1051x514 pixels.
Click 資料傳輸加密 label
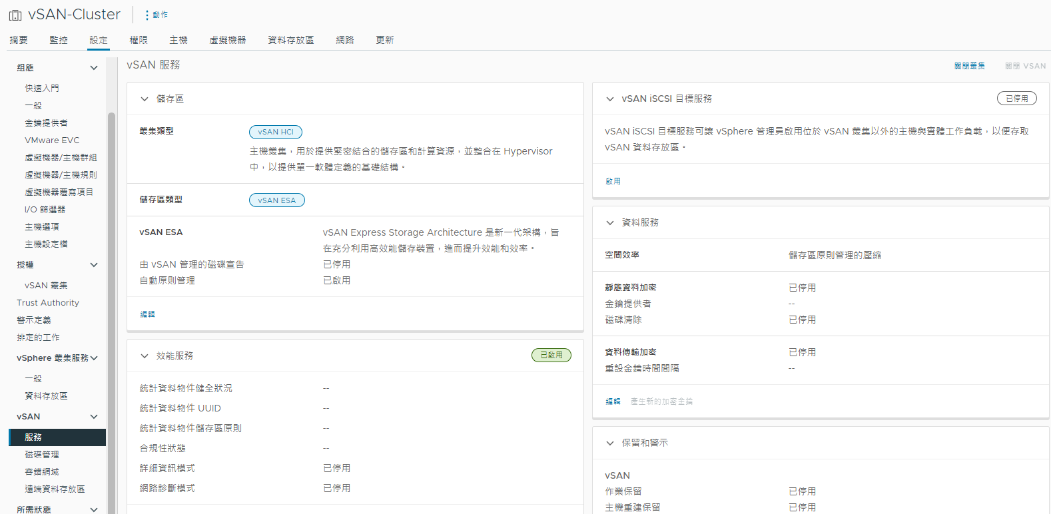click(631, 352)
